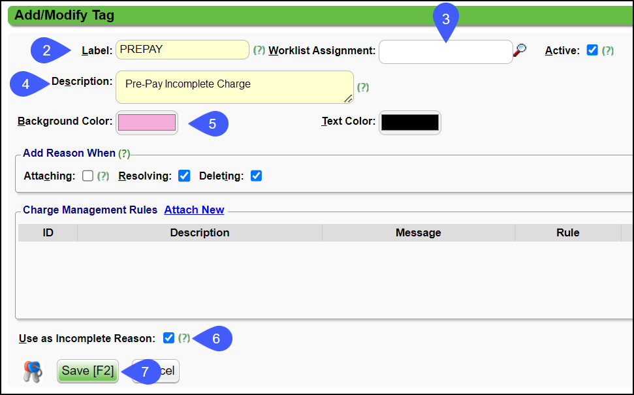Open help for Use as Incomplete Reason
Image resolution: width=634 pixels, height=395 pixels.
184,338
